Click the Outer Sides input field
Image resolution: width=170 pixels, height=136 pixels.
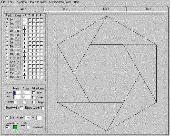click(x=27, y=93)
